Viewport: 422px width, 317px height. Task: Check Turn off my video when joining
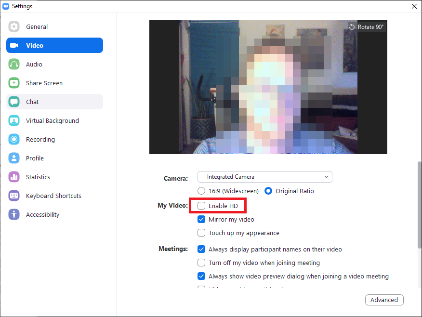(x=201, y=263)
